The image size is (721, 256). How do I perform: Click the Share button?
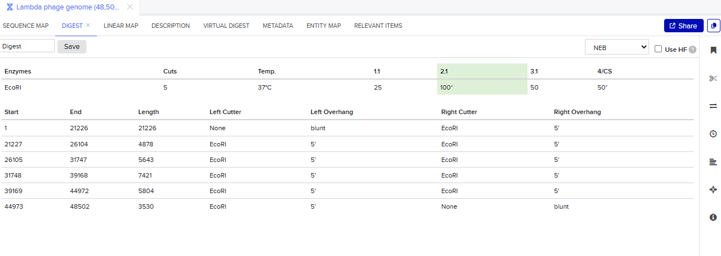(x=683, y=26)
